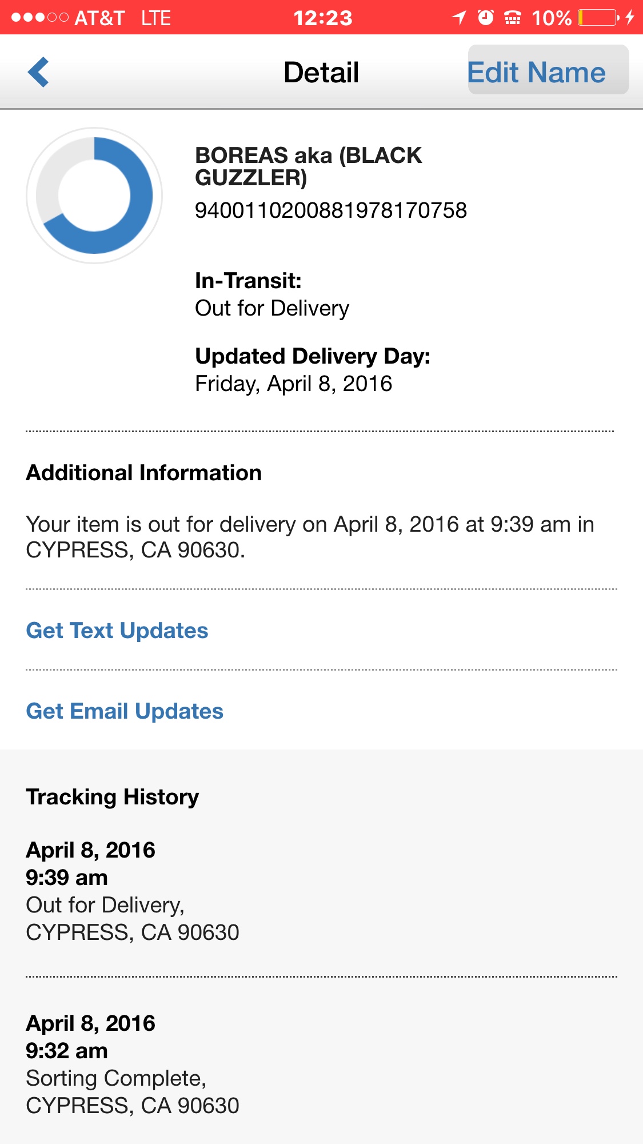Tap the blue back arrow
This screenshot has height=1144, width=643.
click(x=38, y=73)
